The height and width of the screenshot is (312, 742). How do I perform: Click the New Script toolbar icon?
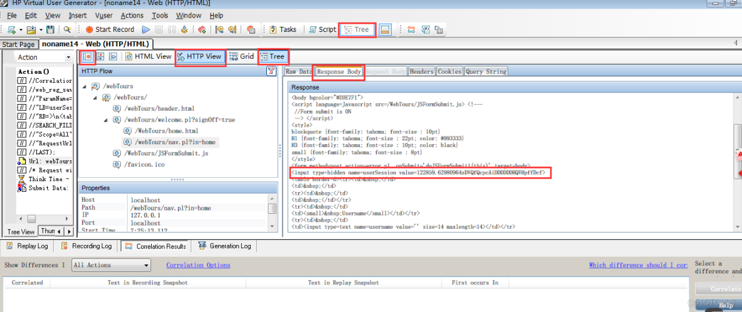(11, 29)
